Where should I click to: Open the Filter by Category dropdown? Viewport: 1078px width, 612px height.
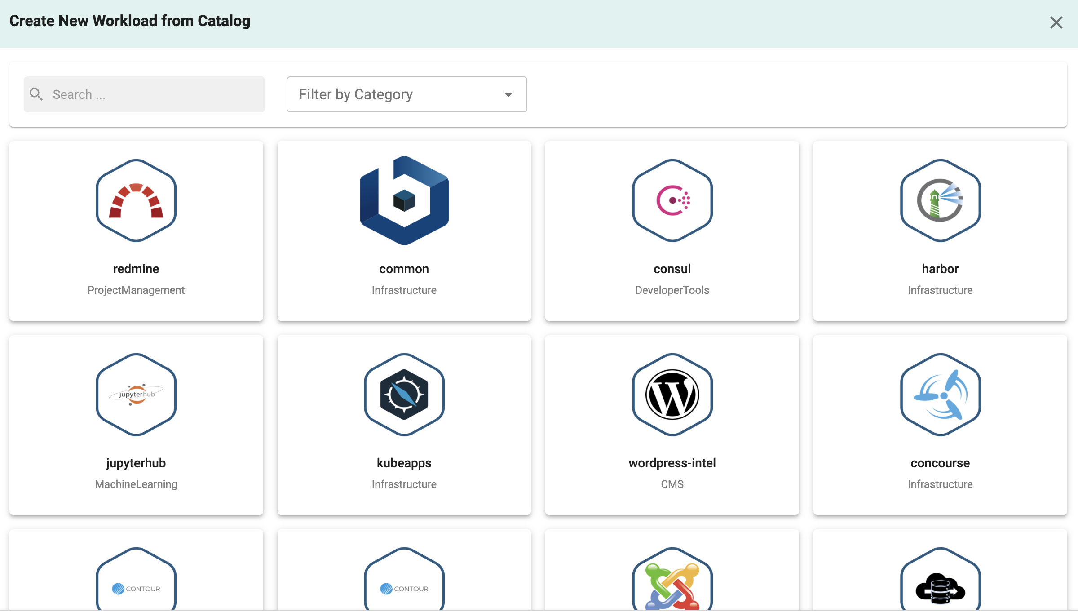406,94
